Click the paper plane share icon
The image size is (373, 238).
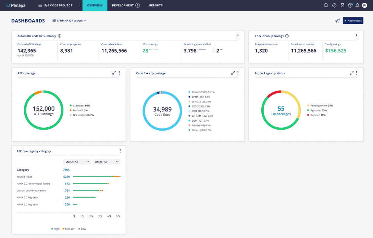tap(337, 21)
